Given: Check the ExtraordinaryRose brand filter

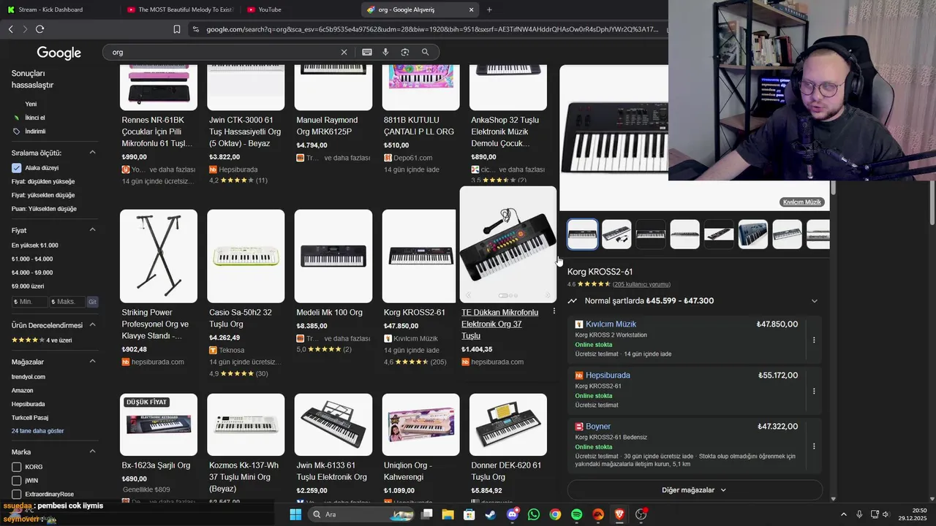Looking at the screenshot, I should [x=16, y=494].
